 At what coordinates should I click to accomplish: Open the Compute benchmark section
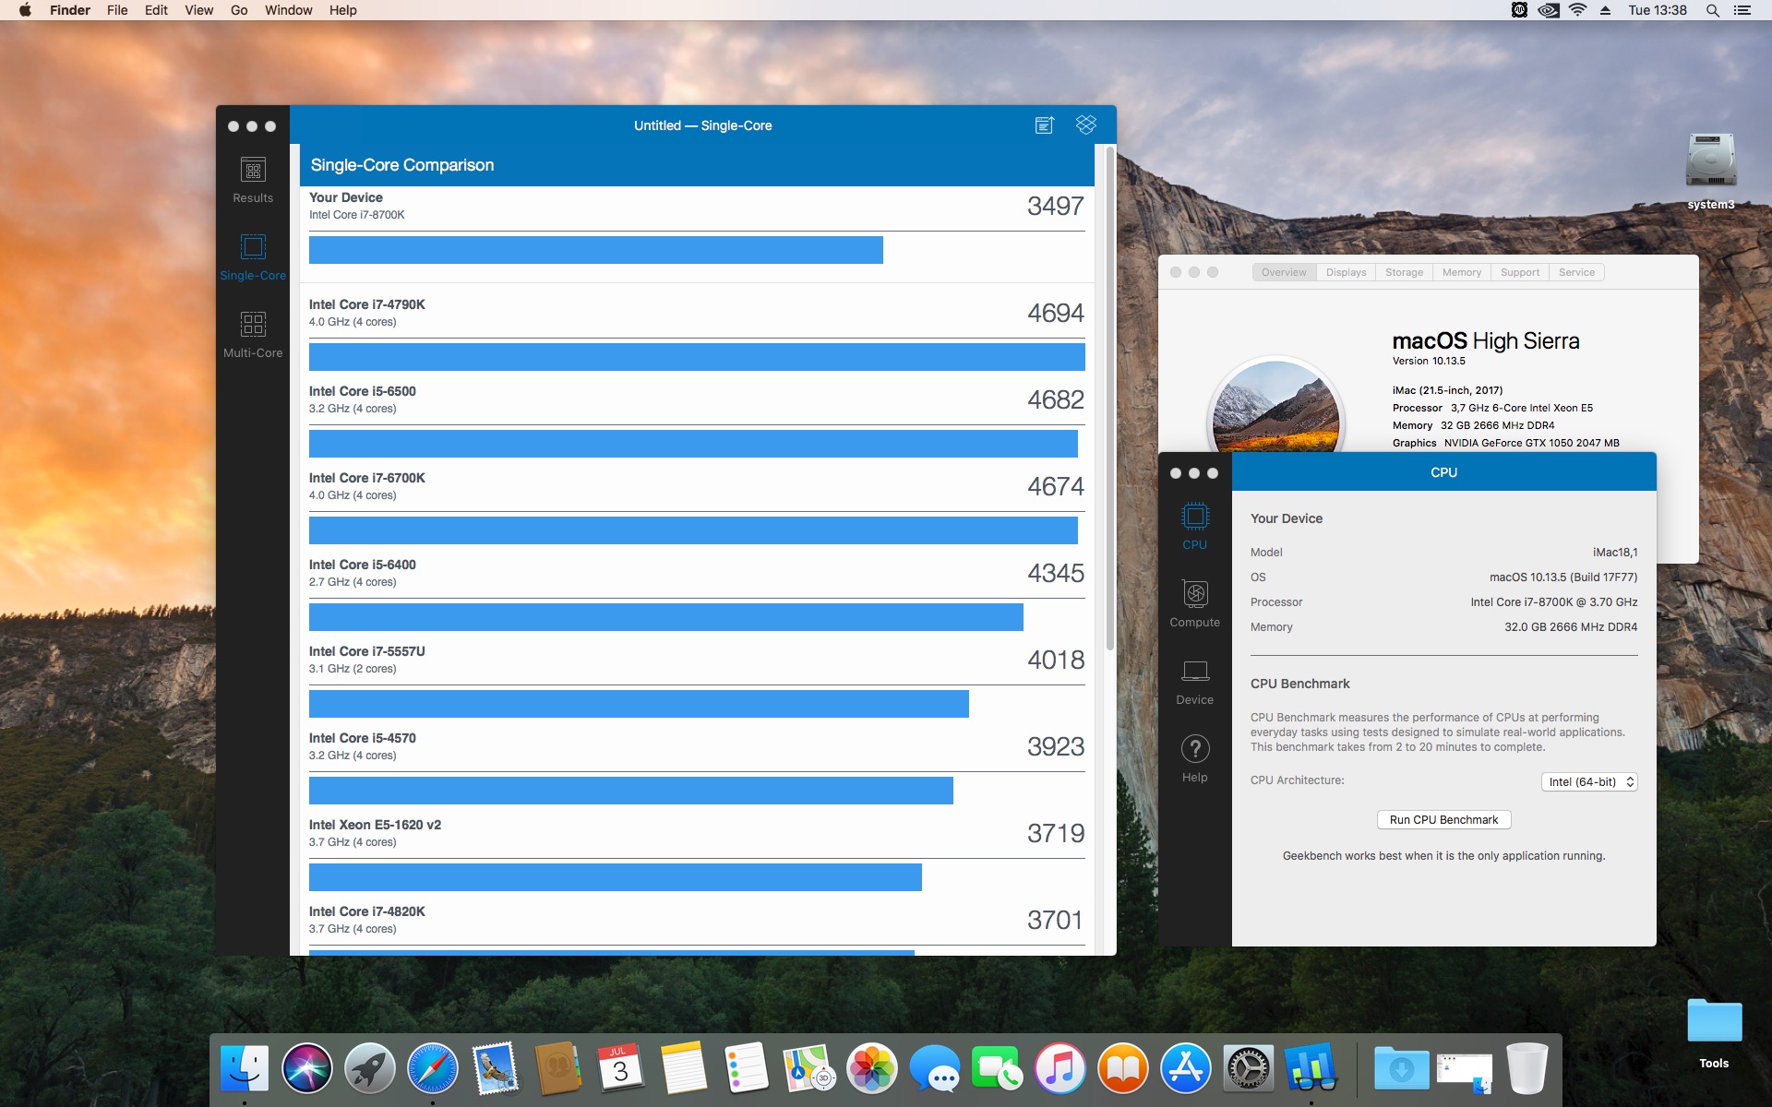[x=1194, y=604]
